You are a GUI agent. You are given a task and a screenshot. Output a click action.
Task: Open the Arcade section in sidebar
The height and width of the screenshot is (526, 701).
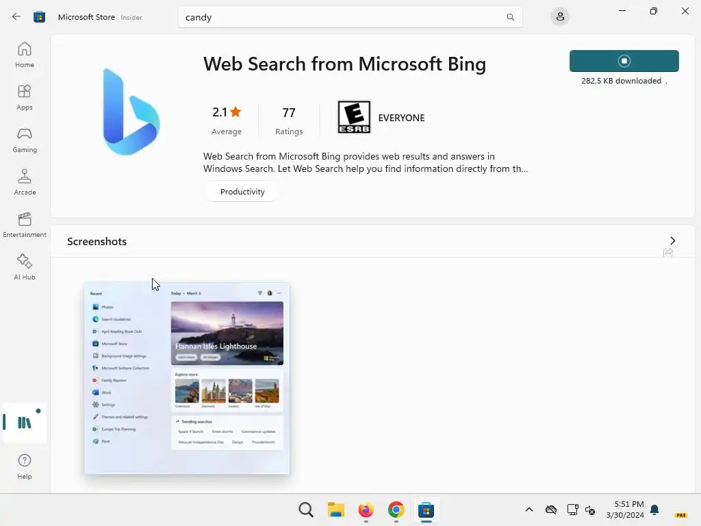click(25, 182)
